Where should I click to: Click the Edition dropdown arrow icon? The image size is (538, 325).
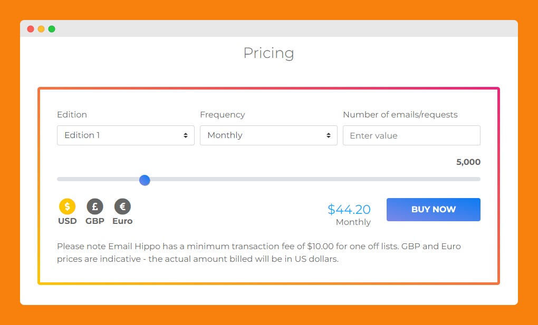coord(186,135)
